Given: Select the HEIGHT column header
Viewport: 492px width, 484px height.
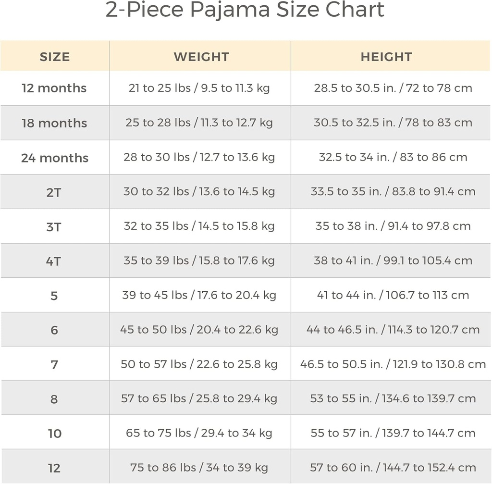Looking at the screenshot, I should [386, 57].
